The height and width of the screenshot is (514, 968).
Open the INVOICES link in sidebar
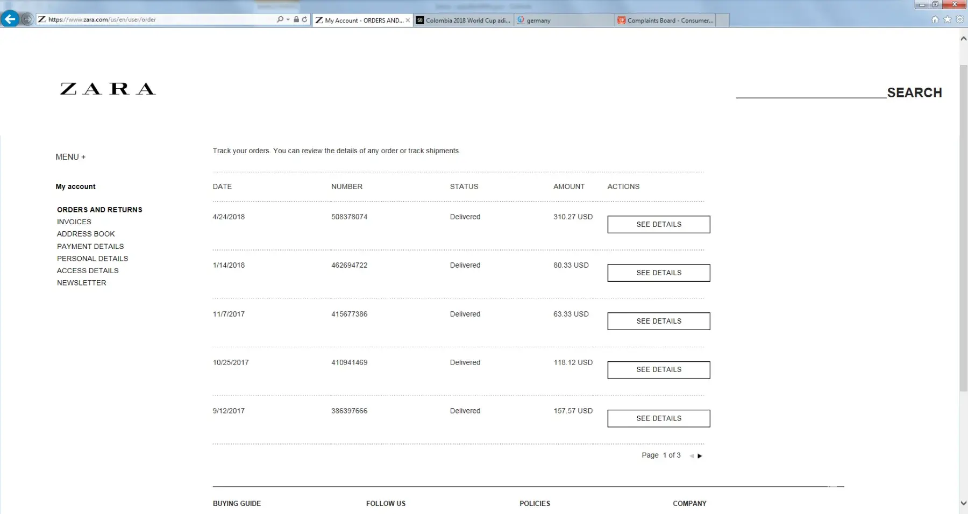pyautogui.click(x=74, y=222)
